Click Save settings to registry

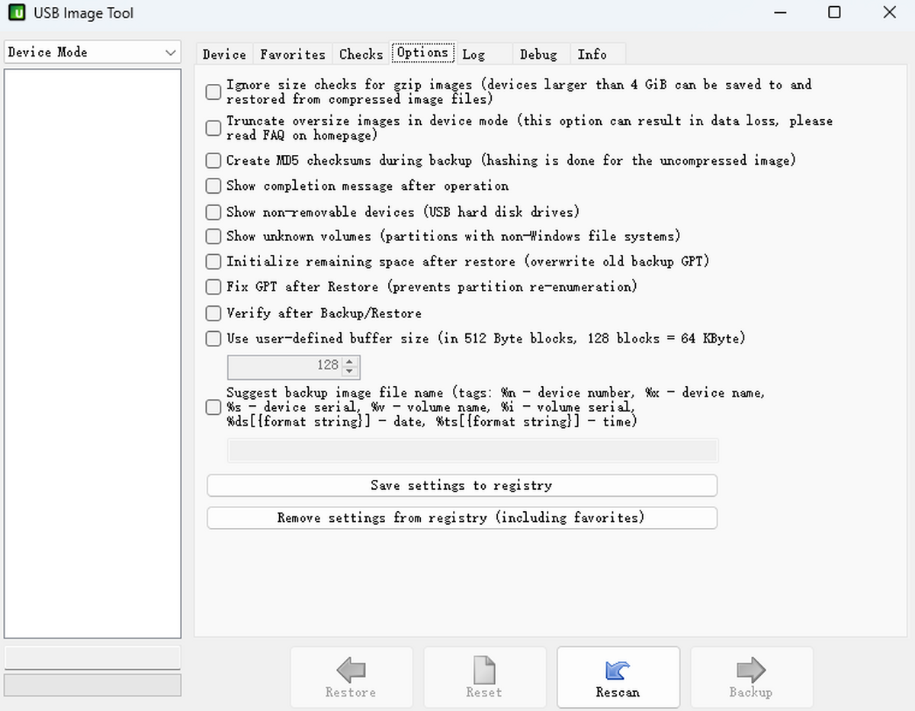462,485
